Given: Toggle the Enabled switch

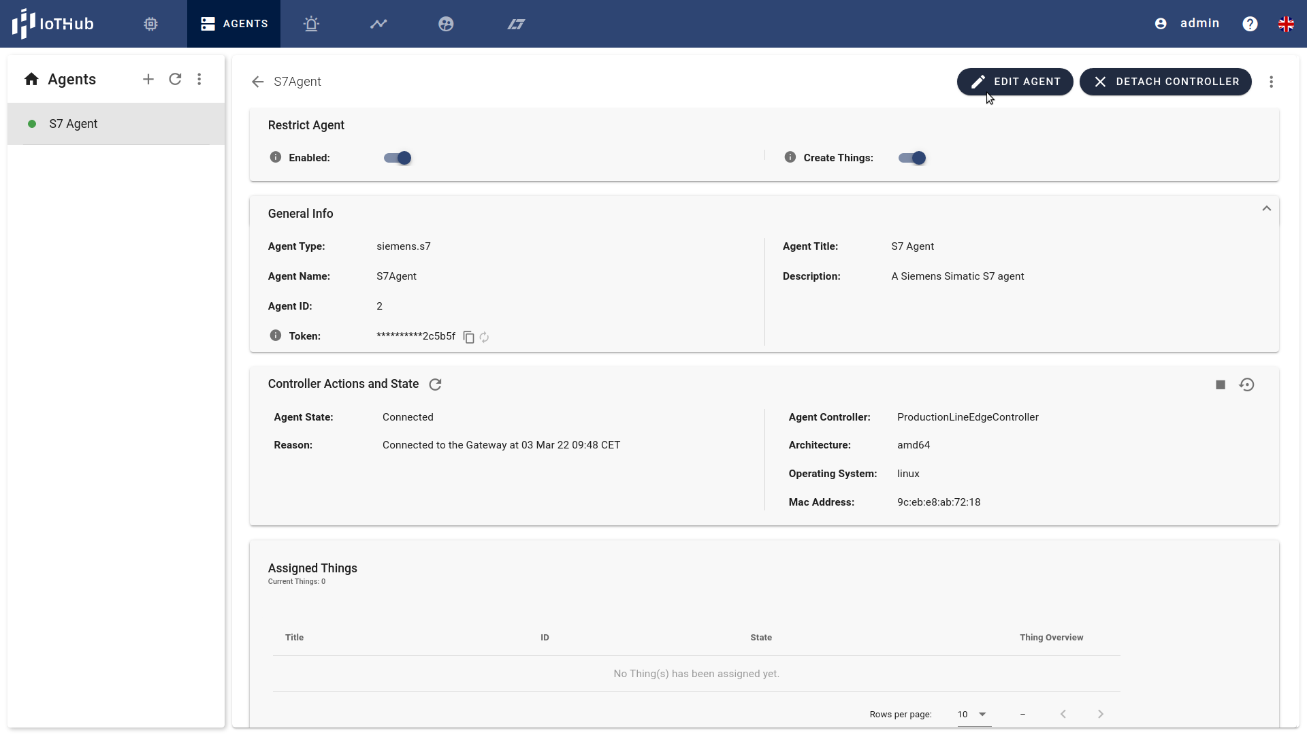Looking at the screenshot, I should pyautogui.click(x=398, y=158).
